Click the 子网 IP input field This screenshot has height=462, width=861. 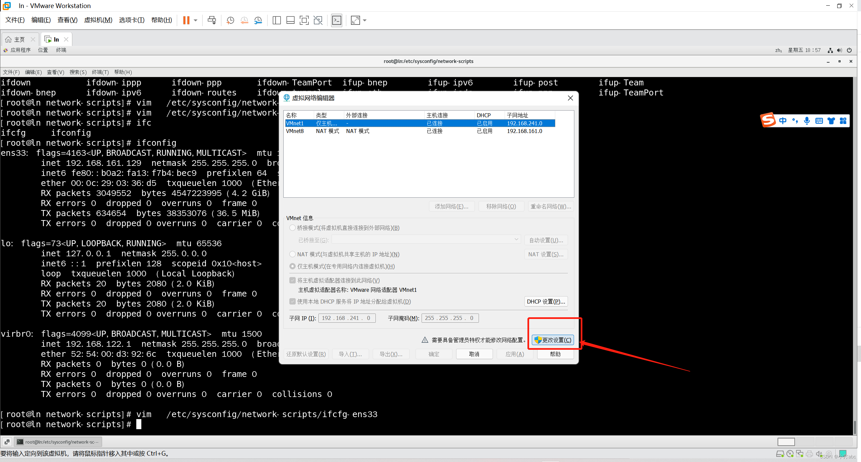pyautogui.click(x=347, y=318)
